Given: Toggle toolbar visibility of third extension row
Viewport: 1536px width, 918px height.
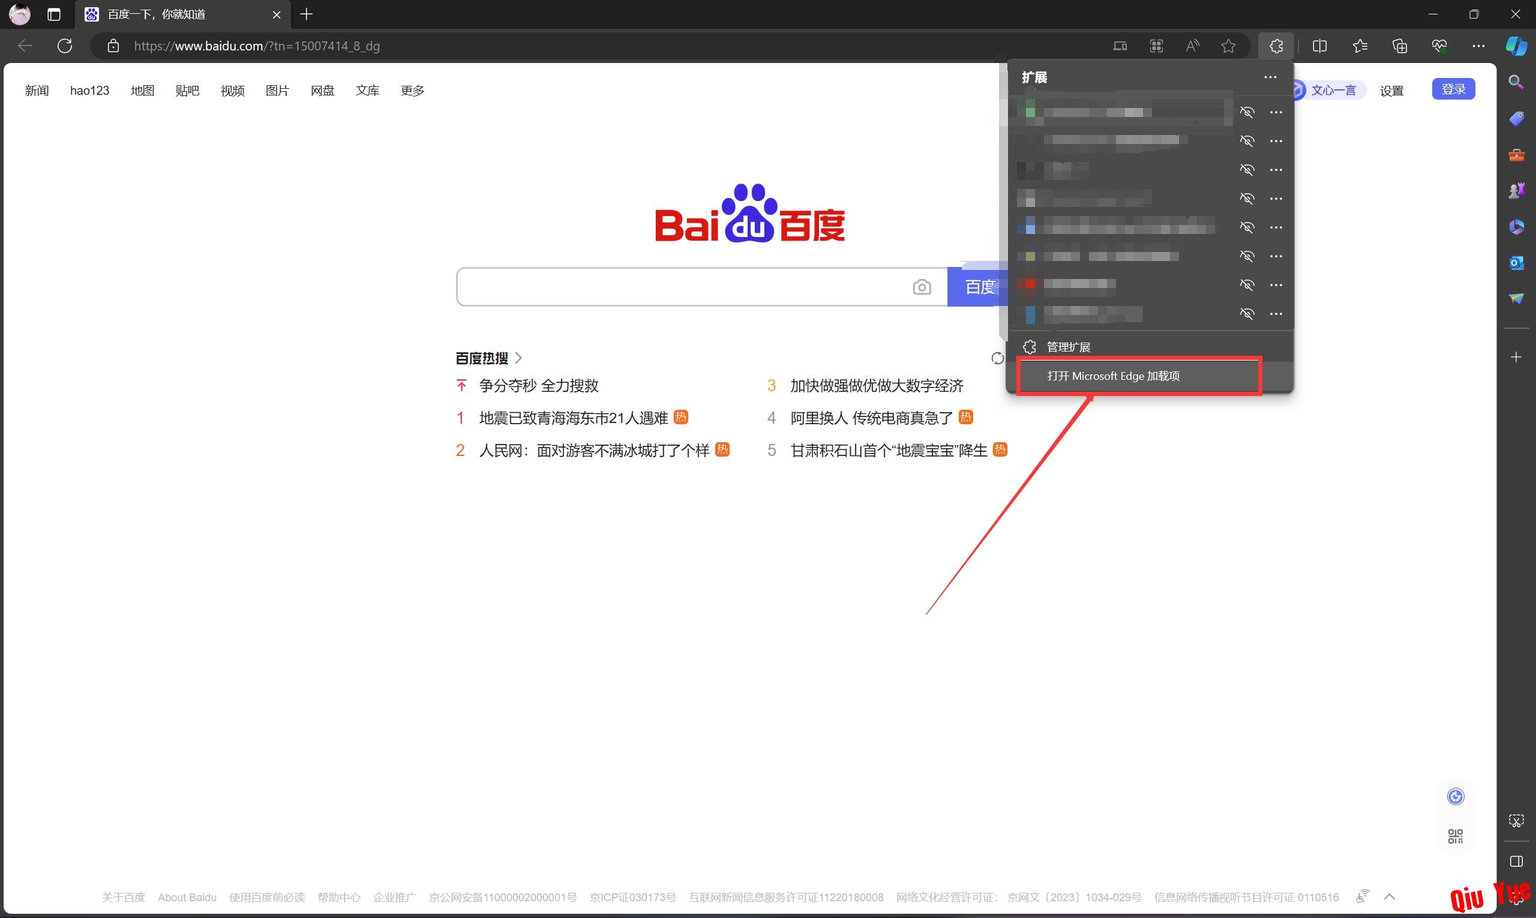Looking at the screenshot, I should click(1247, 169).
